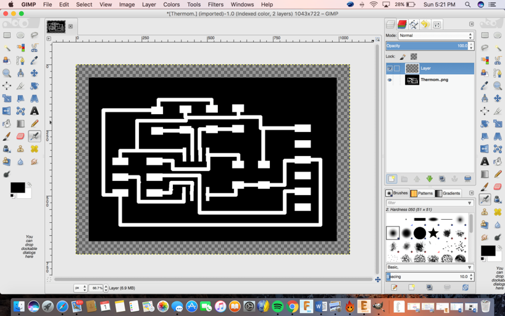Select Alignment tool in left toolbox
Image resolution: width=505 pixels, height=316 pixels.
[x=7, y=86]
